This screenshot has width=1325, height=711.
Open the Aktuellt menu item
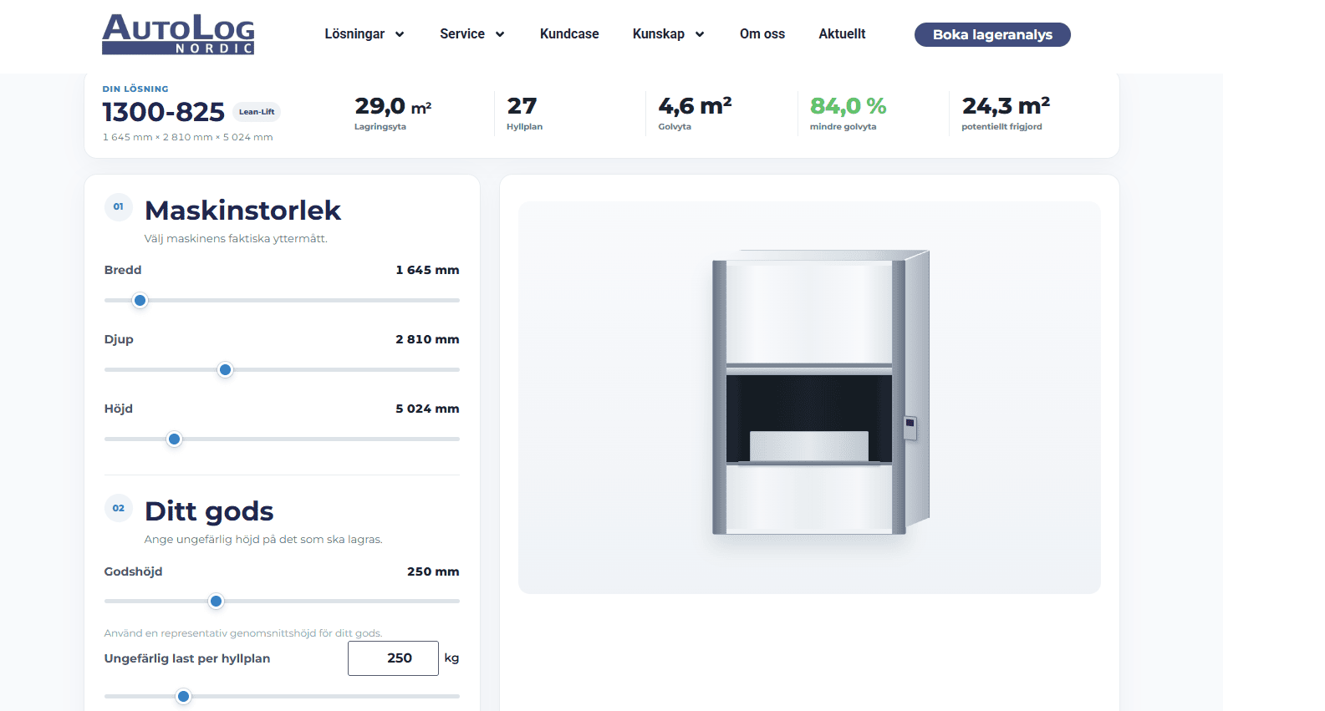(842, 34)
